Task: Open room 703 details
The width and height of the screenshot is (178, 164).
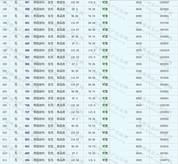Action: point(27,85)
